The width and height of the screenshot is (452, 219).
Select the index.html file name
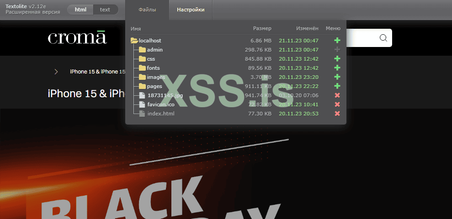point(161,114)
